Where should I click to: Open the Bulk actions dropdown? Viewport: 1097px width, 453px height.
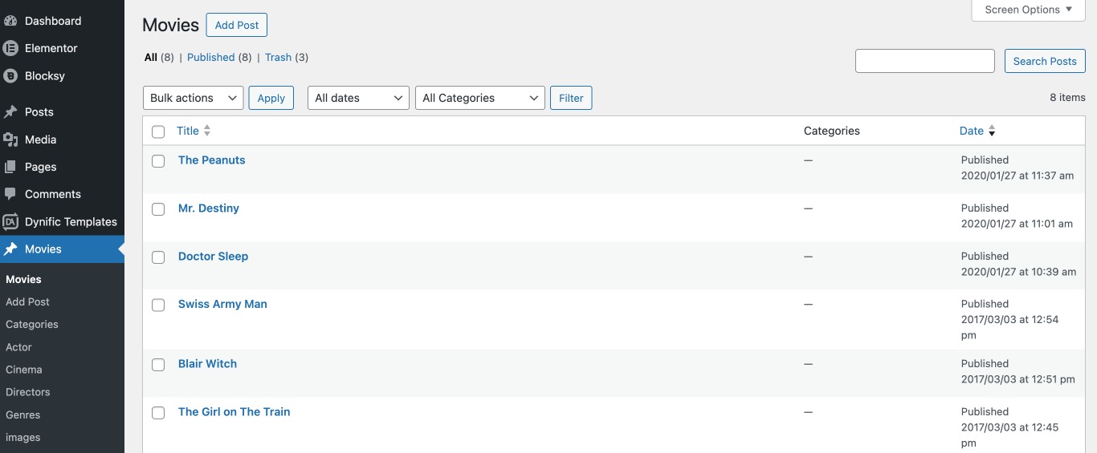point(193,98)
